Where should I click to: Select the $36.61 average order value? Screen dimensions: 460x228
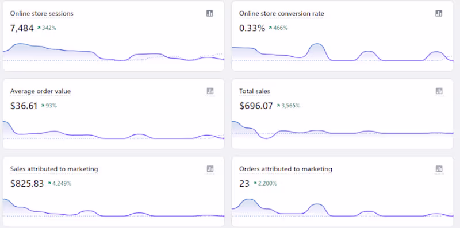tap(24, 106)
